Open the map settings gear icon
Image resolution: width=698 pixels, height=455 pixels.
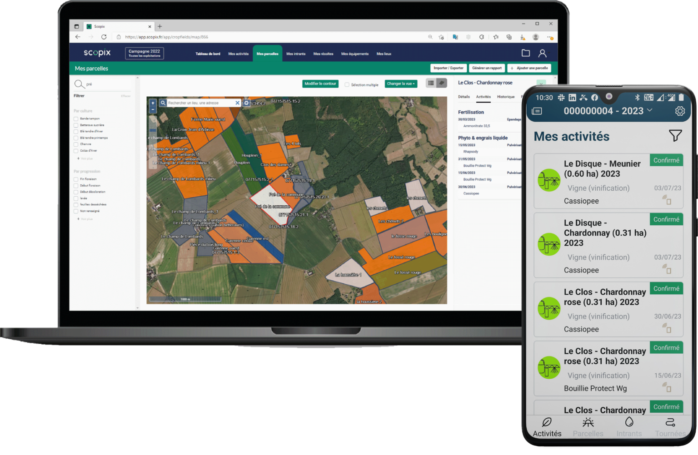tap(246, 103)
